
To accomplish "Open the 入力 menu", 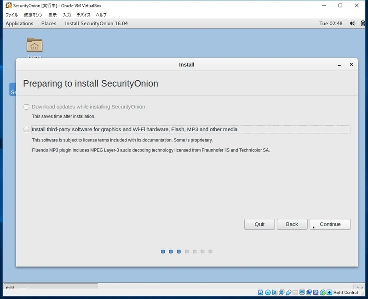I will coord(67,15).
